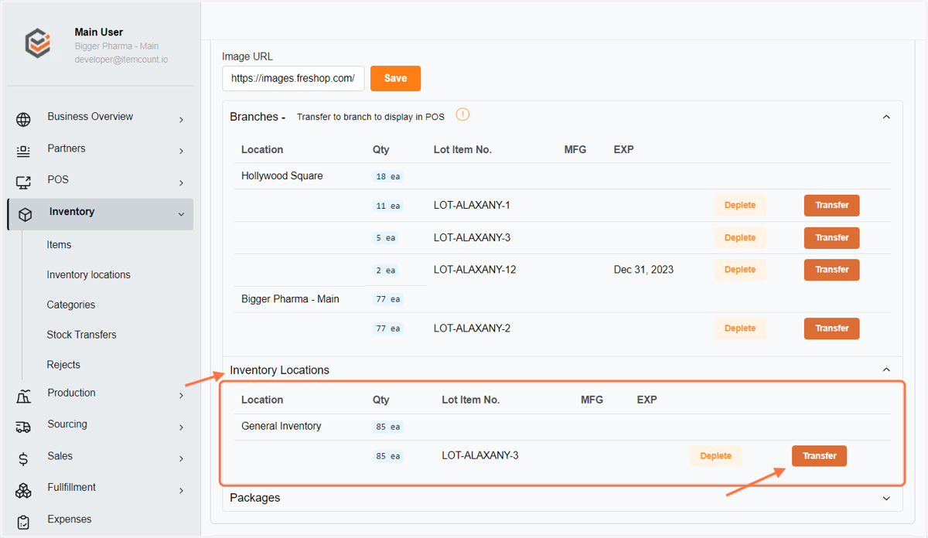Deplete lot LOT-ALAXANY-12
Image resolution: width=928 pixels, height=538 pixels.
point(739,270)
